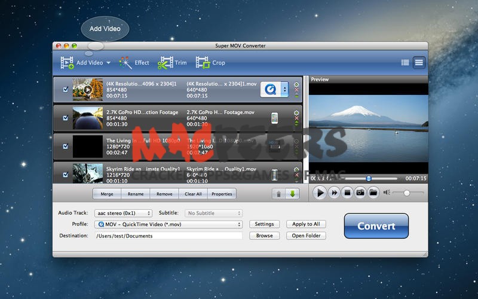The width and height of the screenshot is (478, 299).
Task: Select the Trim scissors tool
Action: coord(172,62)
